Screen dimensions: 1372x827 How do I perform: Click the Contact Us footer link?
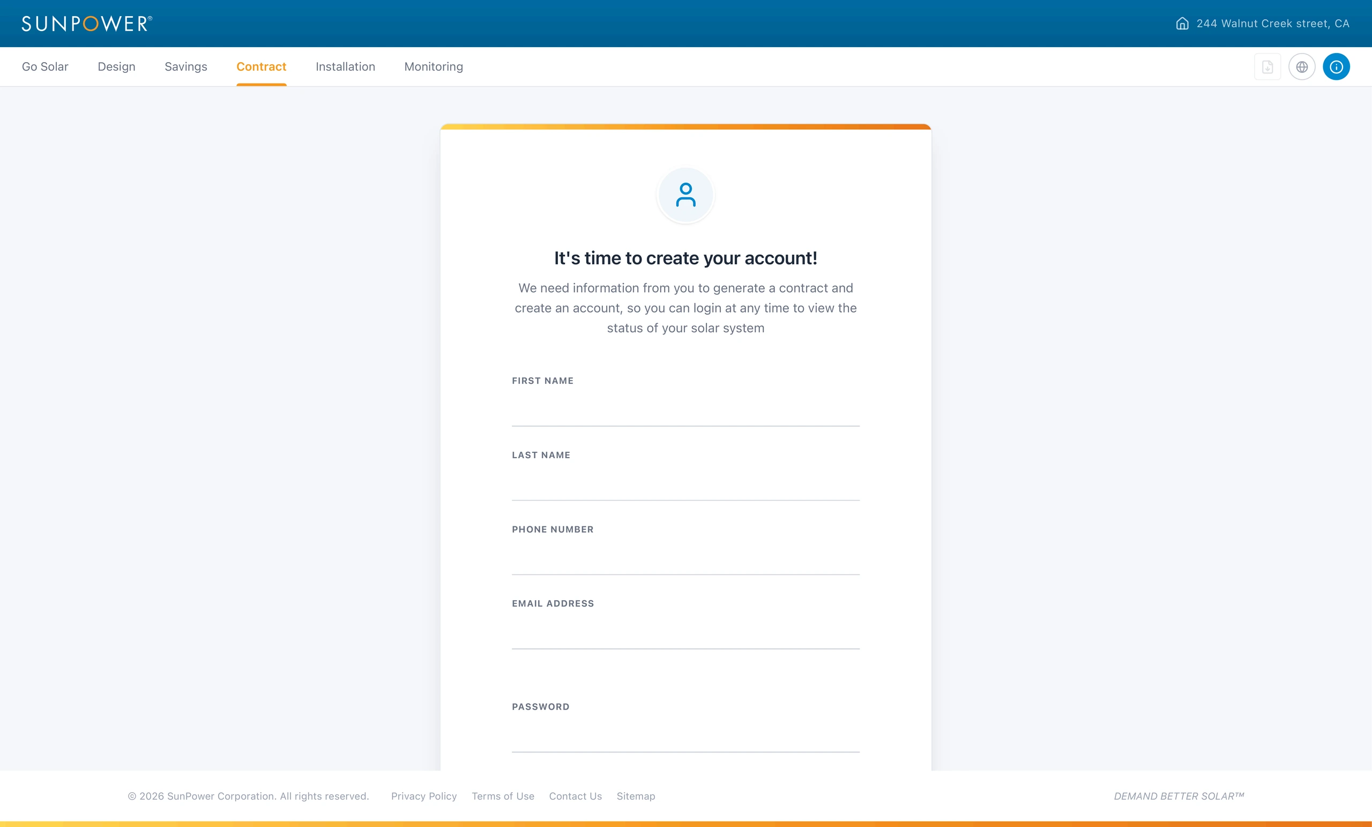click(575, 796)
